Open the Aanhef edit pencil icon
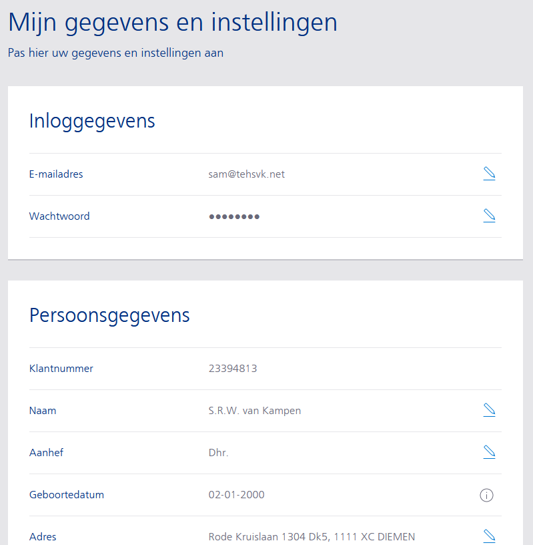533x545 pixels. (x=489, y=452)
